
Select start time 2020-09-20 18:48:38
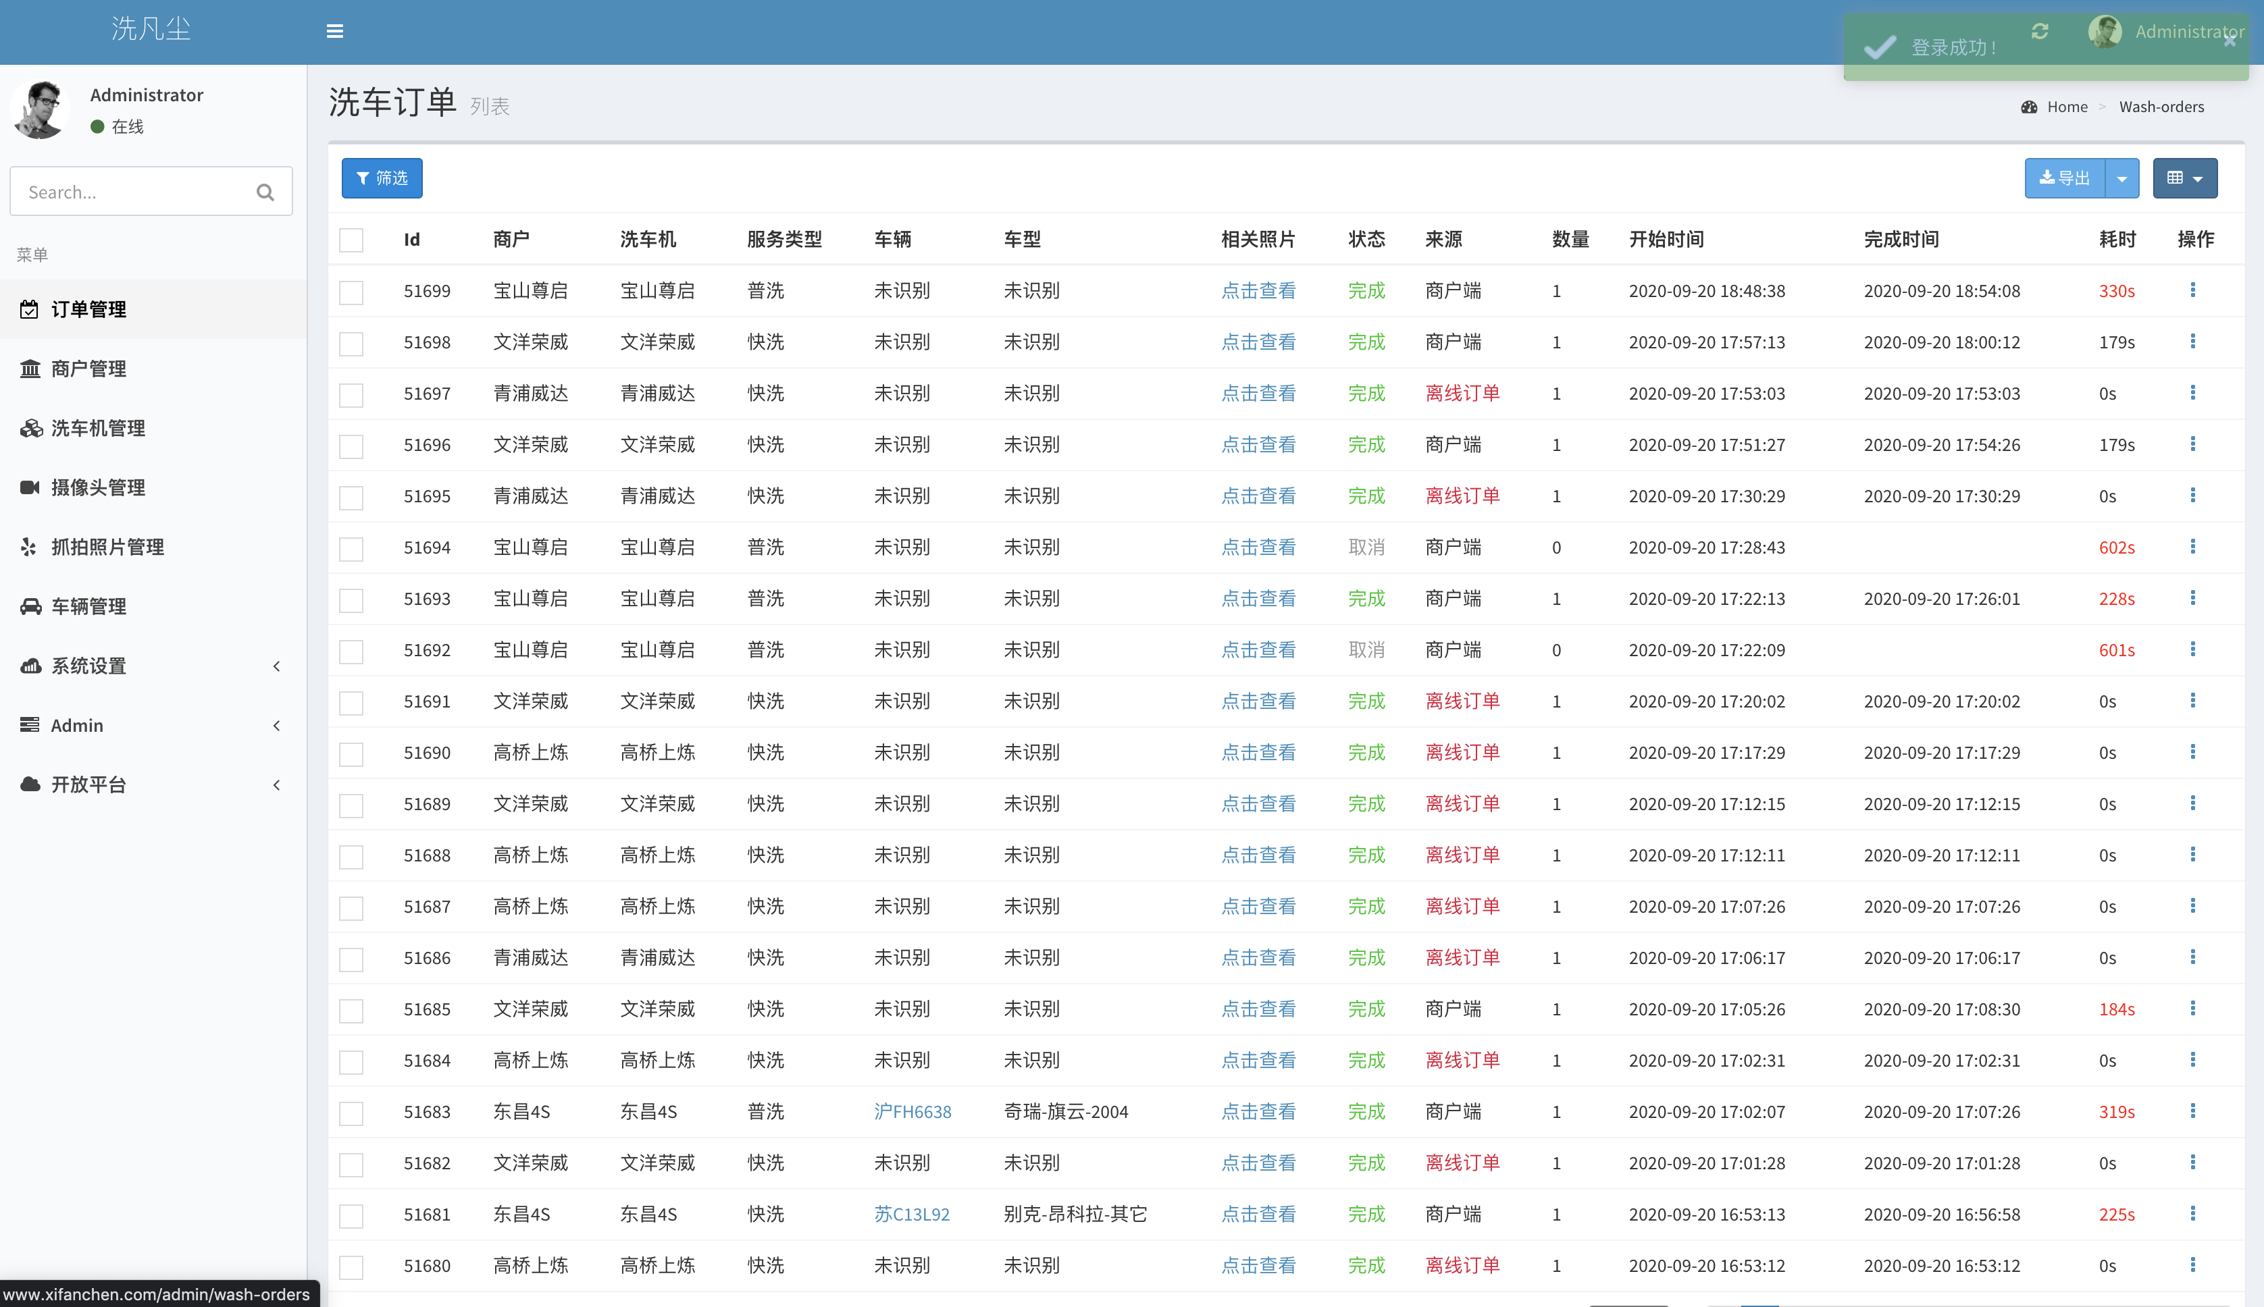point(1707,291)
